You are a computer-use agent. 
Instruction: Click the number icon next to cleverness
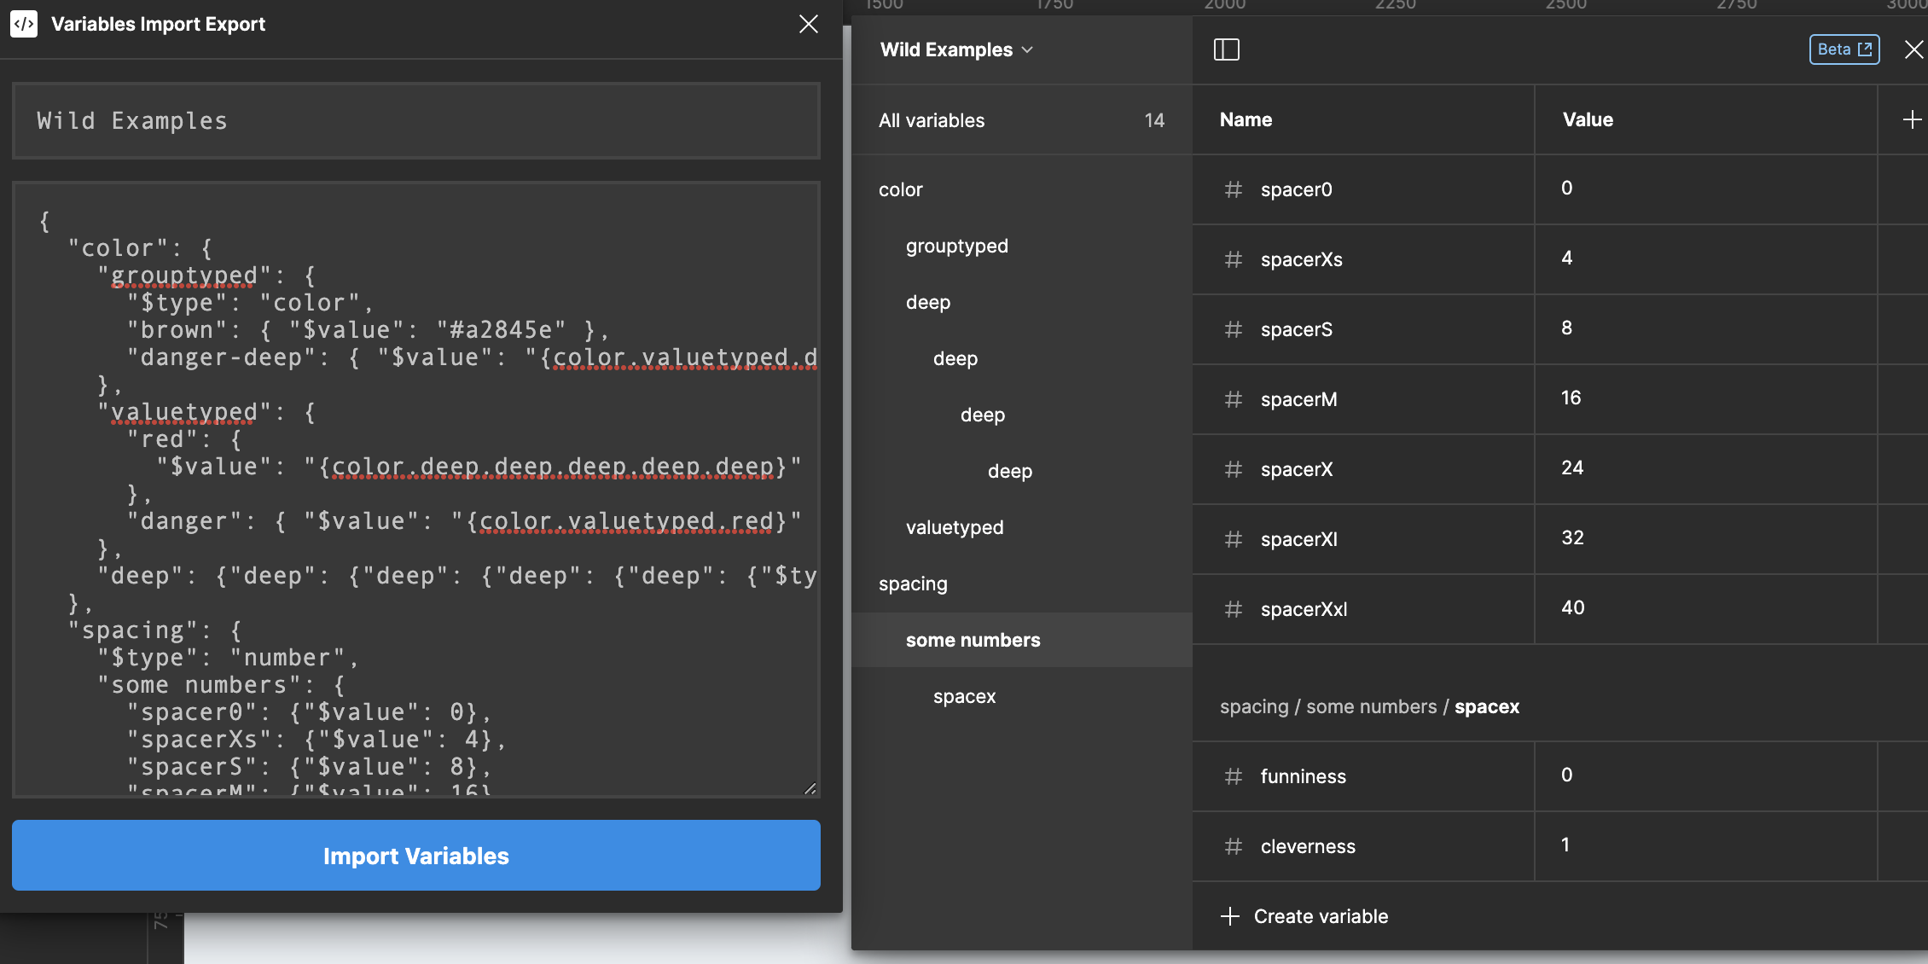click(x=1232, y=846)
